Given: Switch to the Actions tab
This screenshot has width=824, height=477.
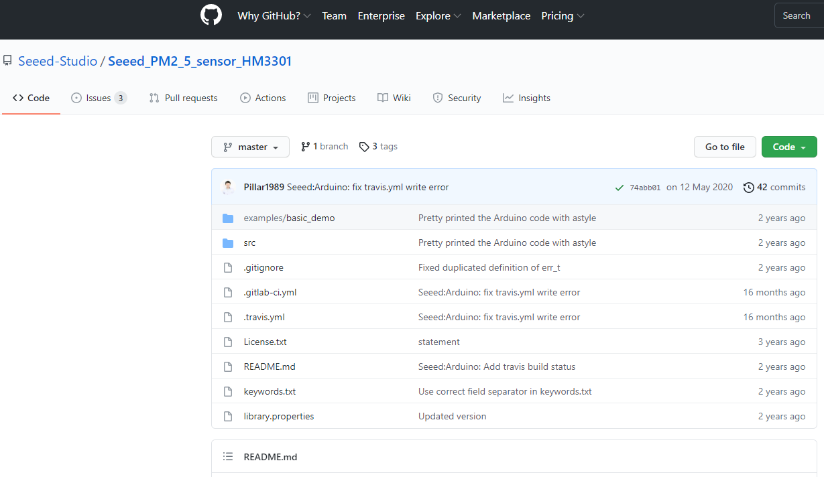Looking at the screenshot, I should point(263,98).
